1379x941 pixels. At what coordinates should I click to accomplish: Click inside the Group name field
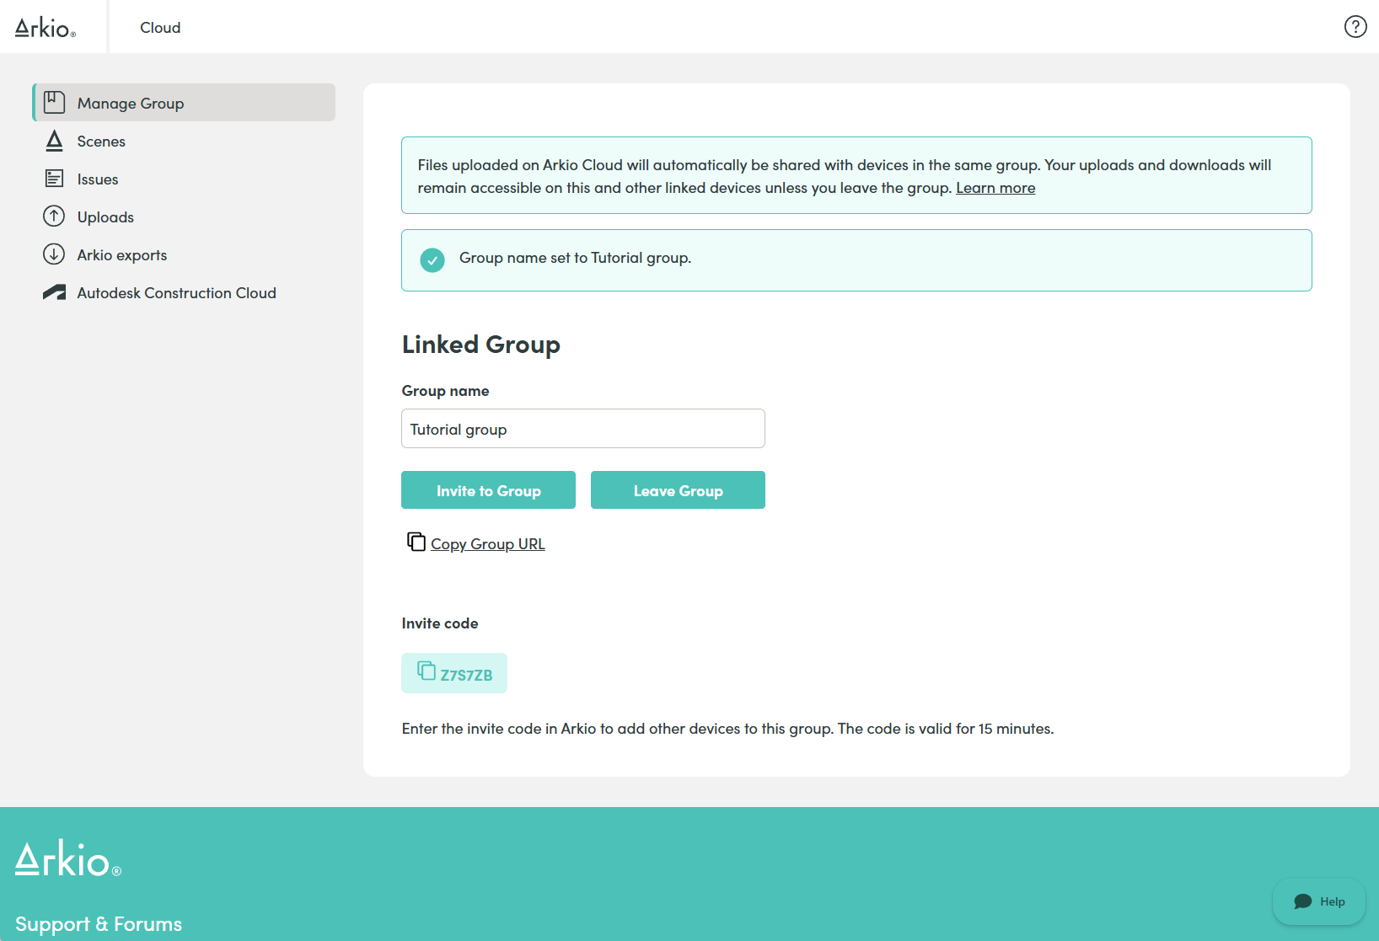pyautogui.click(x=582, y=428)
